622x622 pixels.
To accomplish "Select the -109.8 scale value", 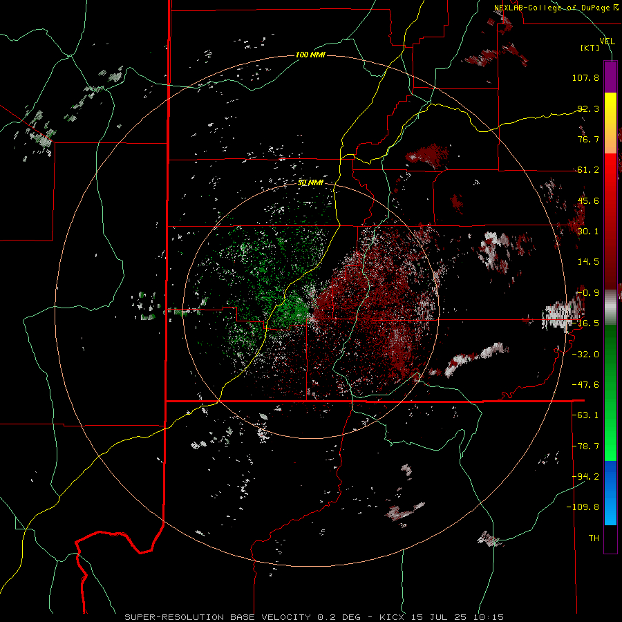I will coord(583,507).
